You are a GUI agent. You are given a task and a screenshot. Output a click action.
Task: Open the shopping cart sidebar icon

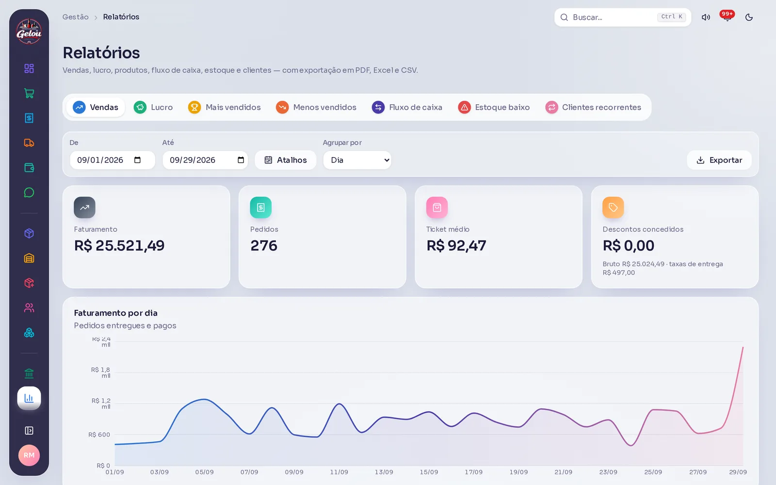point(29,93)
